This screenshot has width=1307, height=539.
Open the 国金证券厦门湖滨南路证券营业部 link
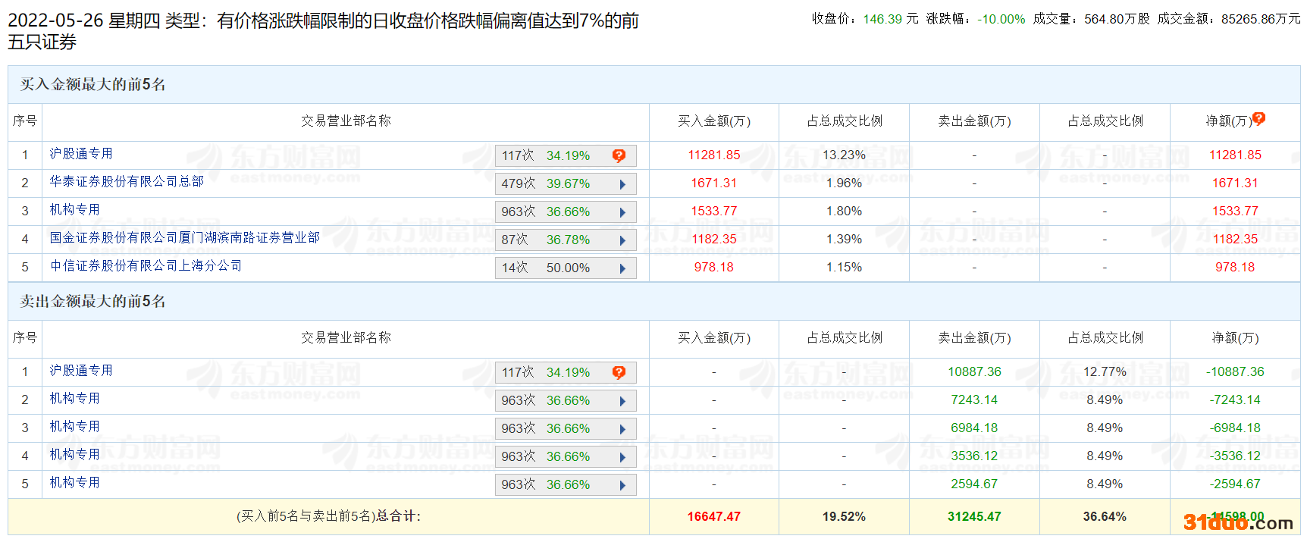click(184, 238)
